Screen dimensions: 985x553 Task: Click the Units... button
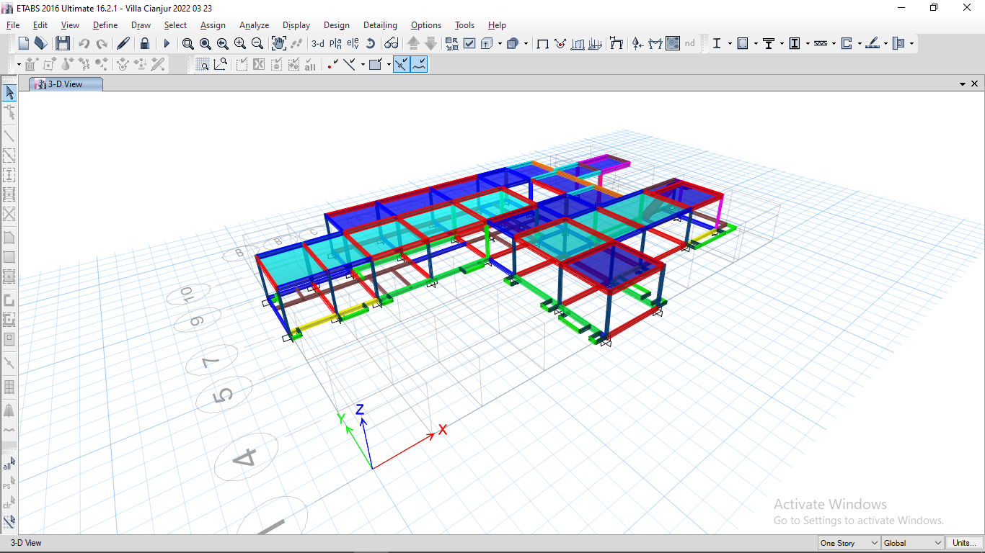pyautogui.click(x=964, y=543)
